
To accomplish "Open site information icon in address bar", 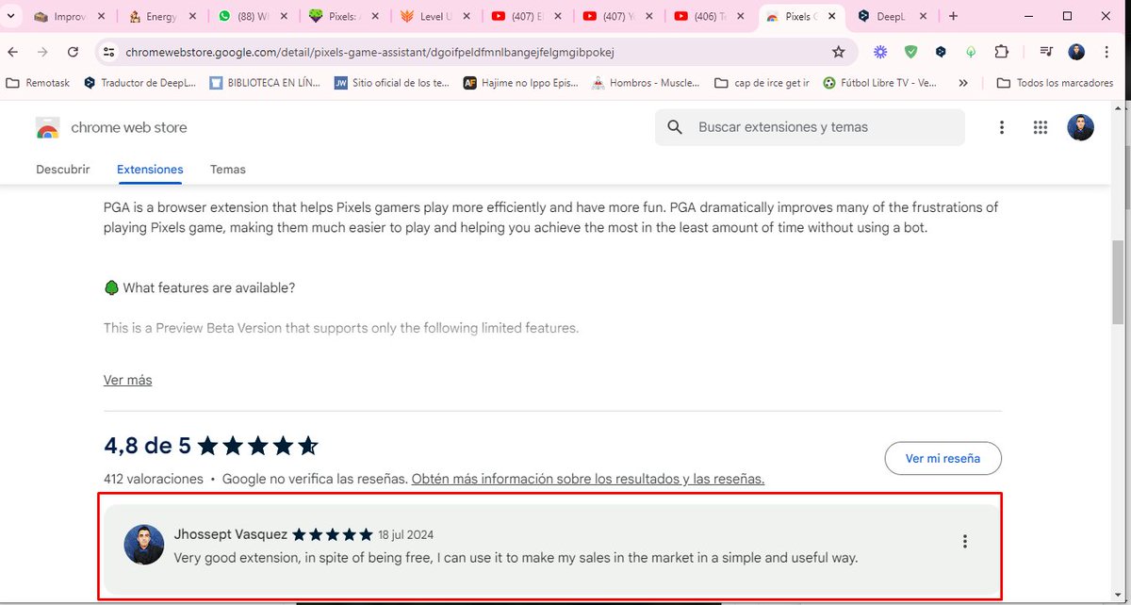I will click(x=109, y=52).
